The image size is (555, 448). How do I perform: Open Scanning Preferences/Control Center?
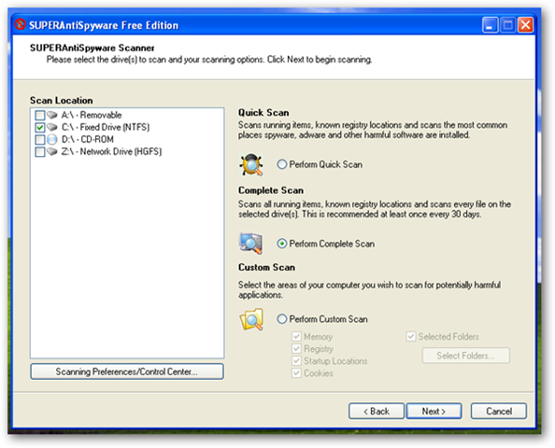coord(127,371)
